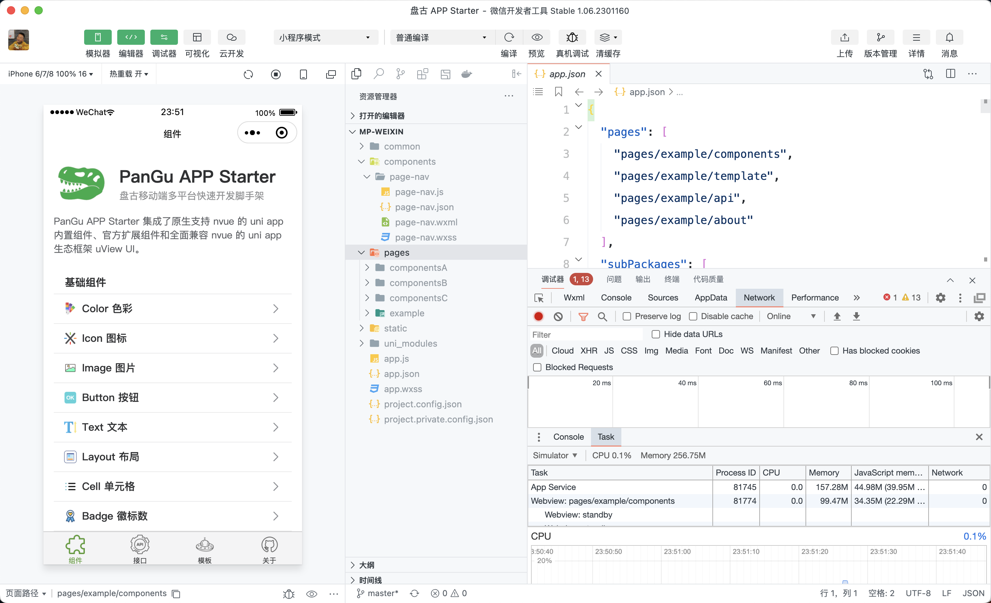The image size is (991, 603).
Task: Toggle the 模拟器 simulator panel button
Action: click(x=98, y=37)
